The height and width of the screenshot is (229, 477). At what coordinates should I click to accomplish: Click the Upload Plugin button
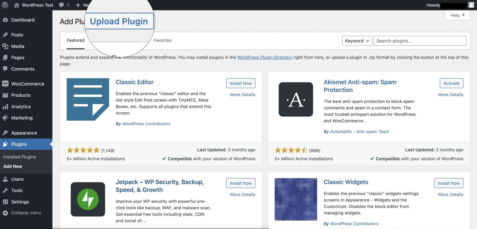(119, 21)
